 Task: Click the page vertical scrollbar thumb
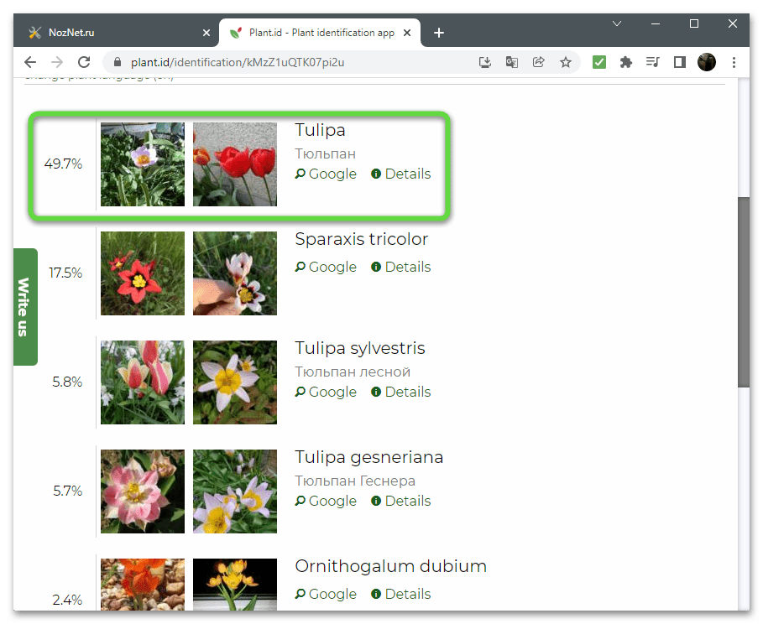pos(743,292)
